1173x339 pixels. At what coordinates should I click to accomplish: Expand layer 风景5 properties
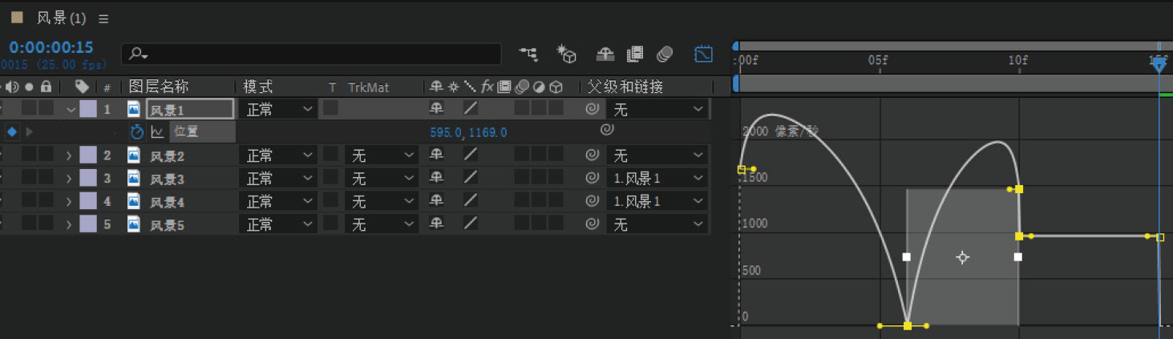[69, 224]
